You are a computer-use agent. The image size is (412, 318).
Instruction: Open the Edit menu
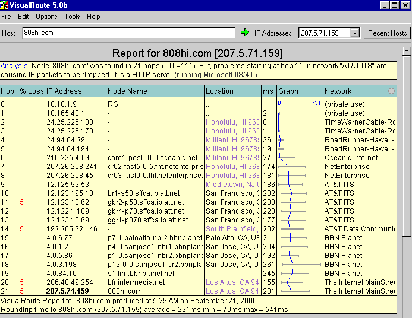pos(23,17)
